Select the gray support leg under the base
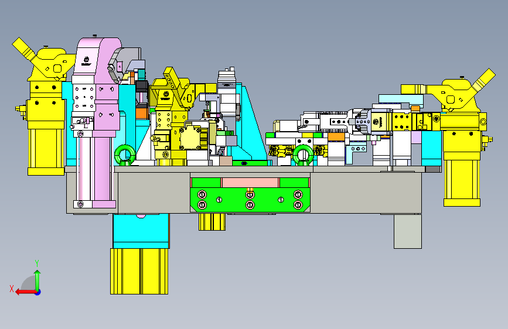This screenshot has height=329, width=508. [x=408, y=231]
